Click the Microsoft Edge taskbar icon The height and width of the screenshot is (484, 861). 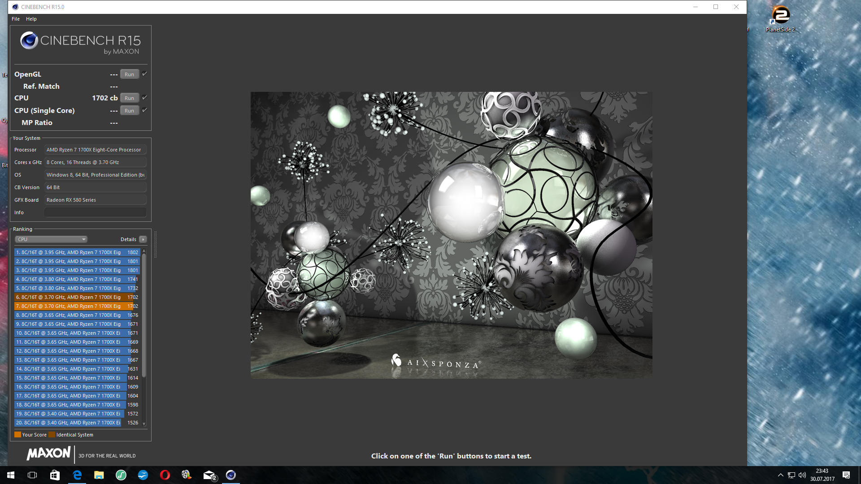pos(77,475)
